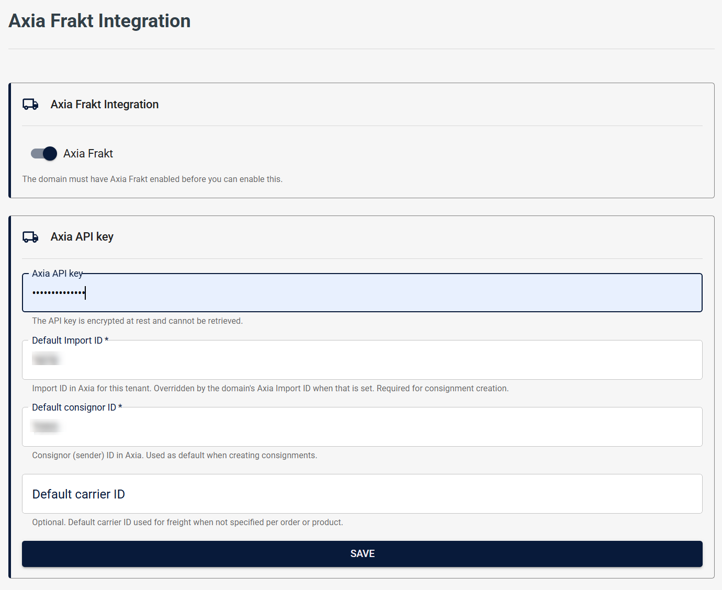
Task: Focus the Axia API key password field
Action: click(x=362, y=292)
